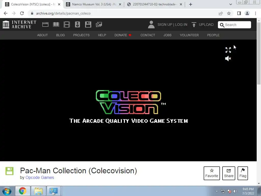Click the Action Center flag tray icon
This screenshot has height=196, width=261.
click(x=229, y=191)
